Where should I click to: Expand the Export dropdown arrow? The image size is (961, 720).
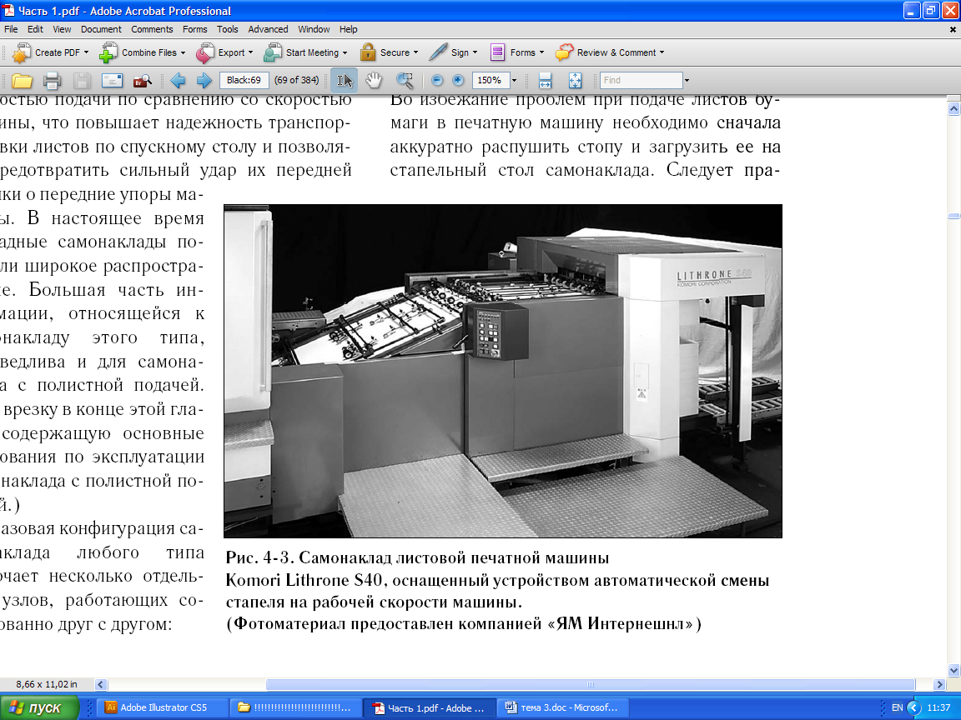pyautogui.click(x=250, y=52)
